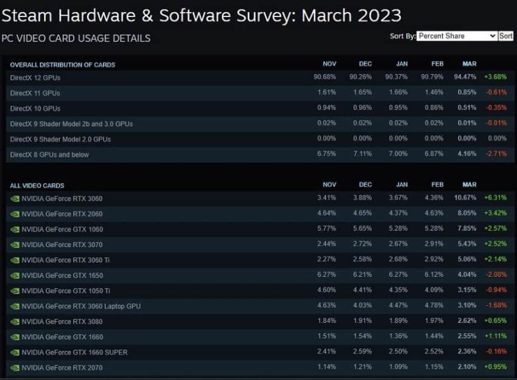Select the RTX 3060 Laptop GPU row label

81,307
